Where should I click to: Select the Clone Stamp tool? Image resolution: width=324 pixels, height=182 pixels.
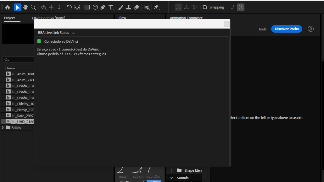click(129, 8)
